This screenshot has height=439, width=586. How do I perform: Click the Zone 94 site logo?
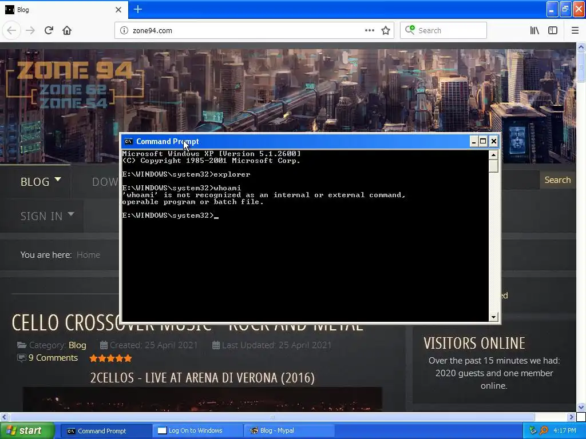75,84
